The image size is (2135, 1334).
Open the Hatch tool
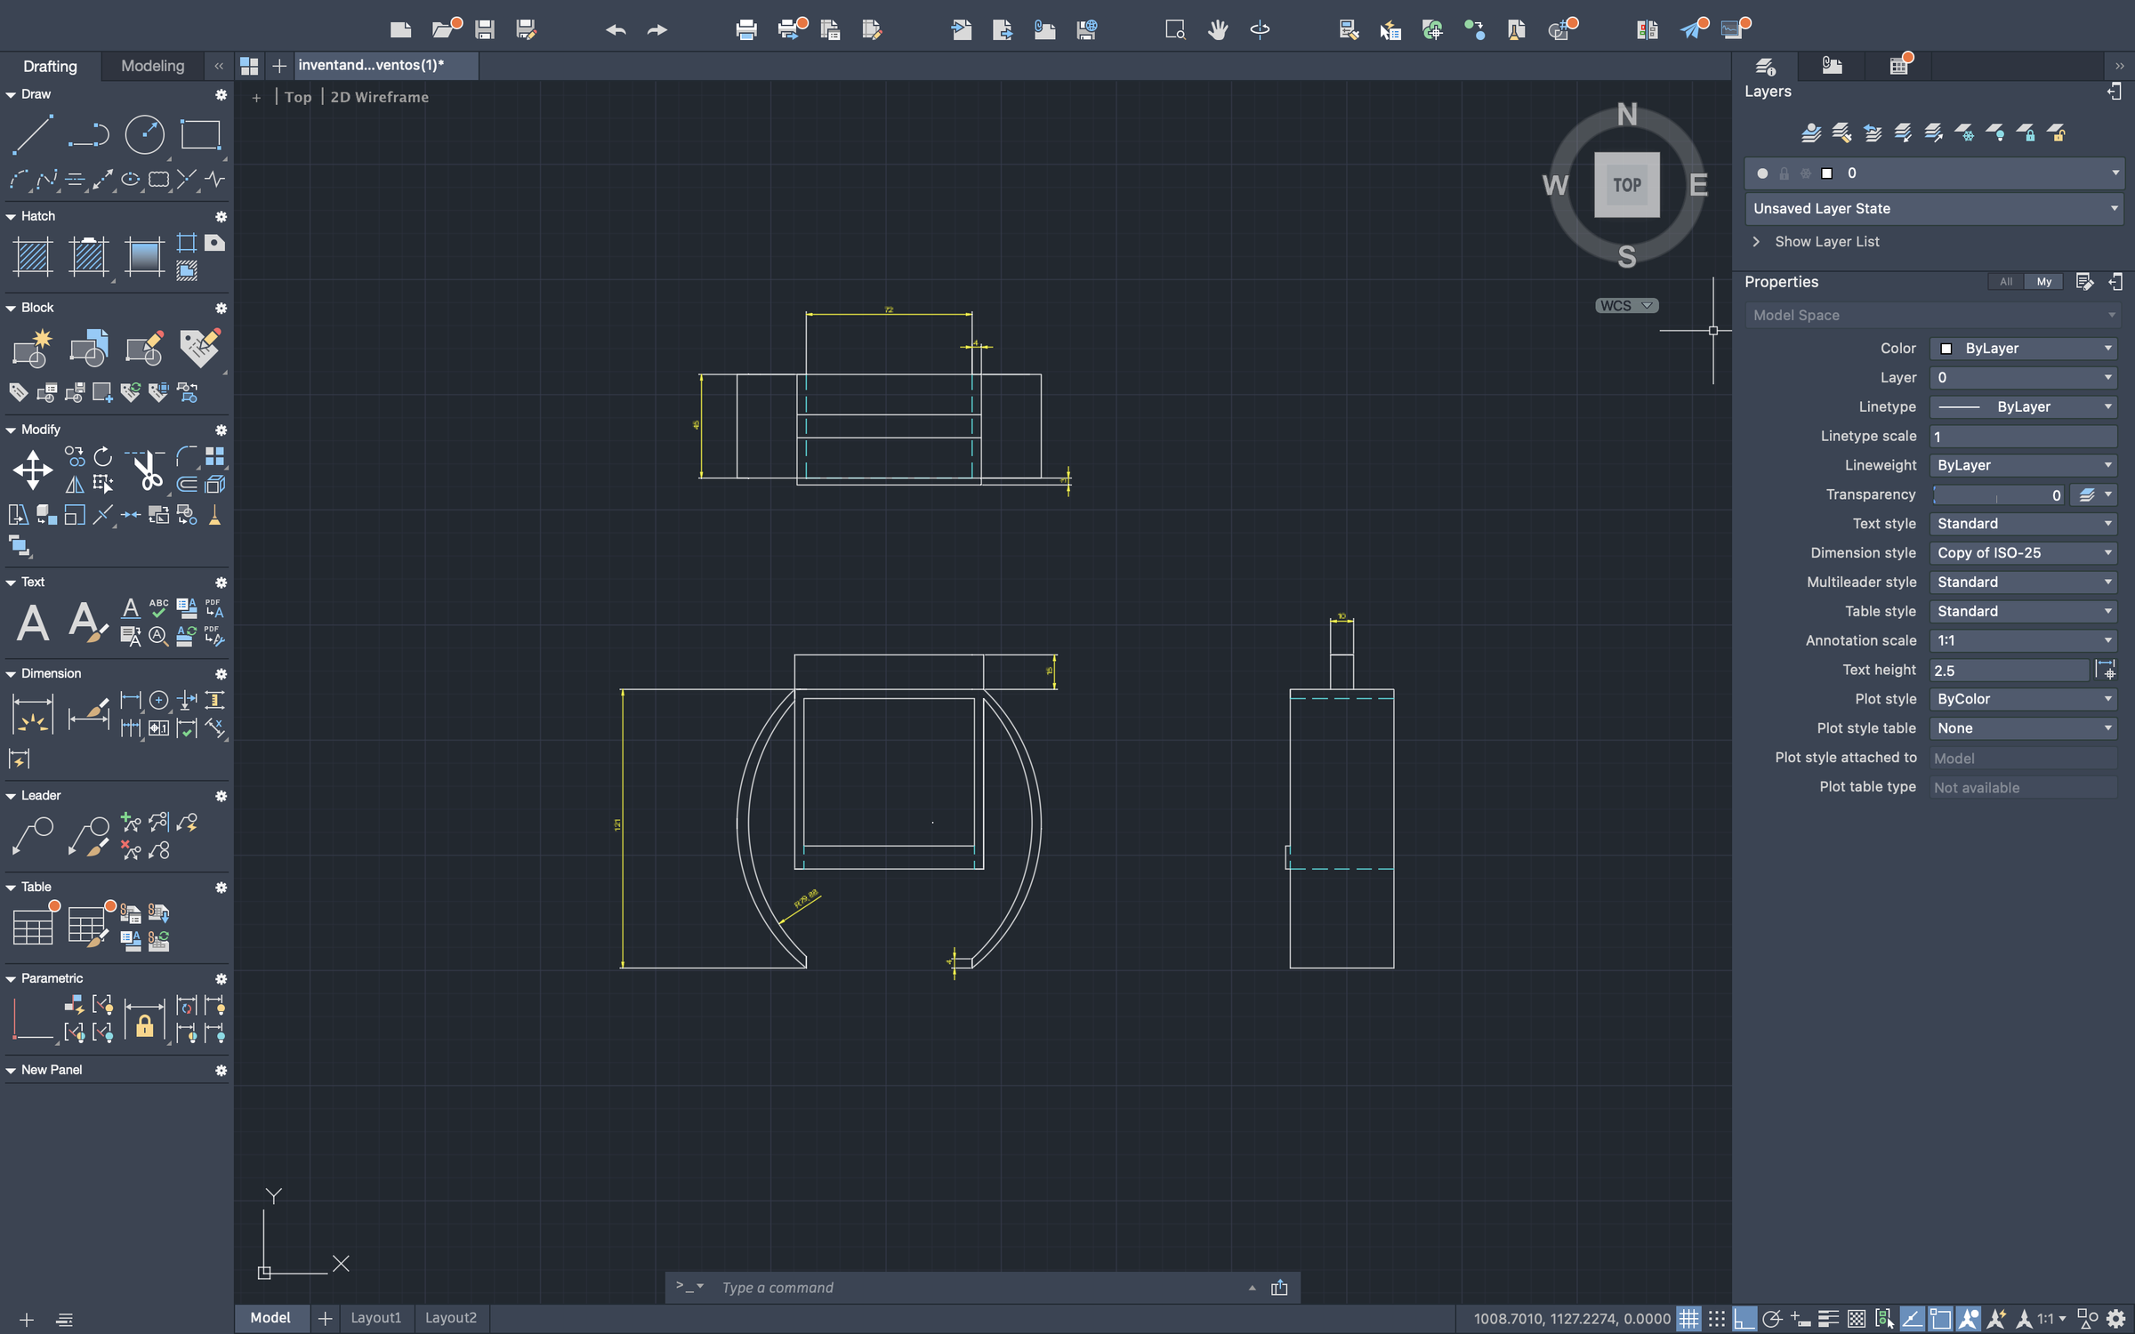[x=33, y=257]
